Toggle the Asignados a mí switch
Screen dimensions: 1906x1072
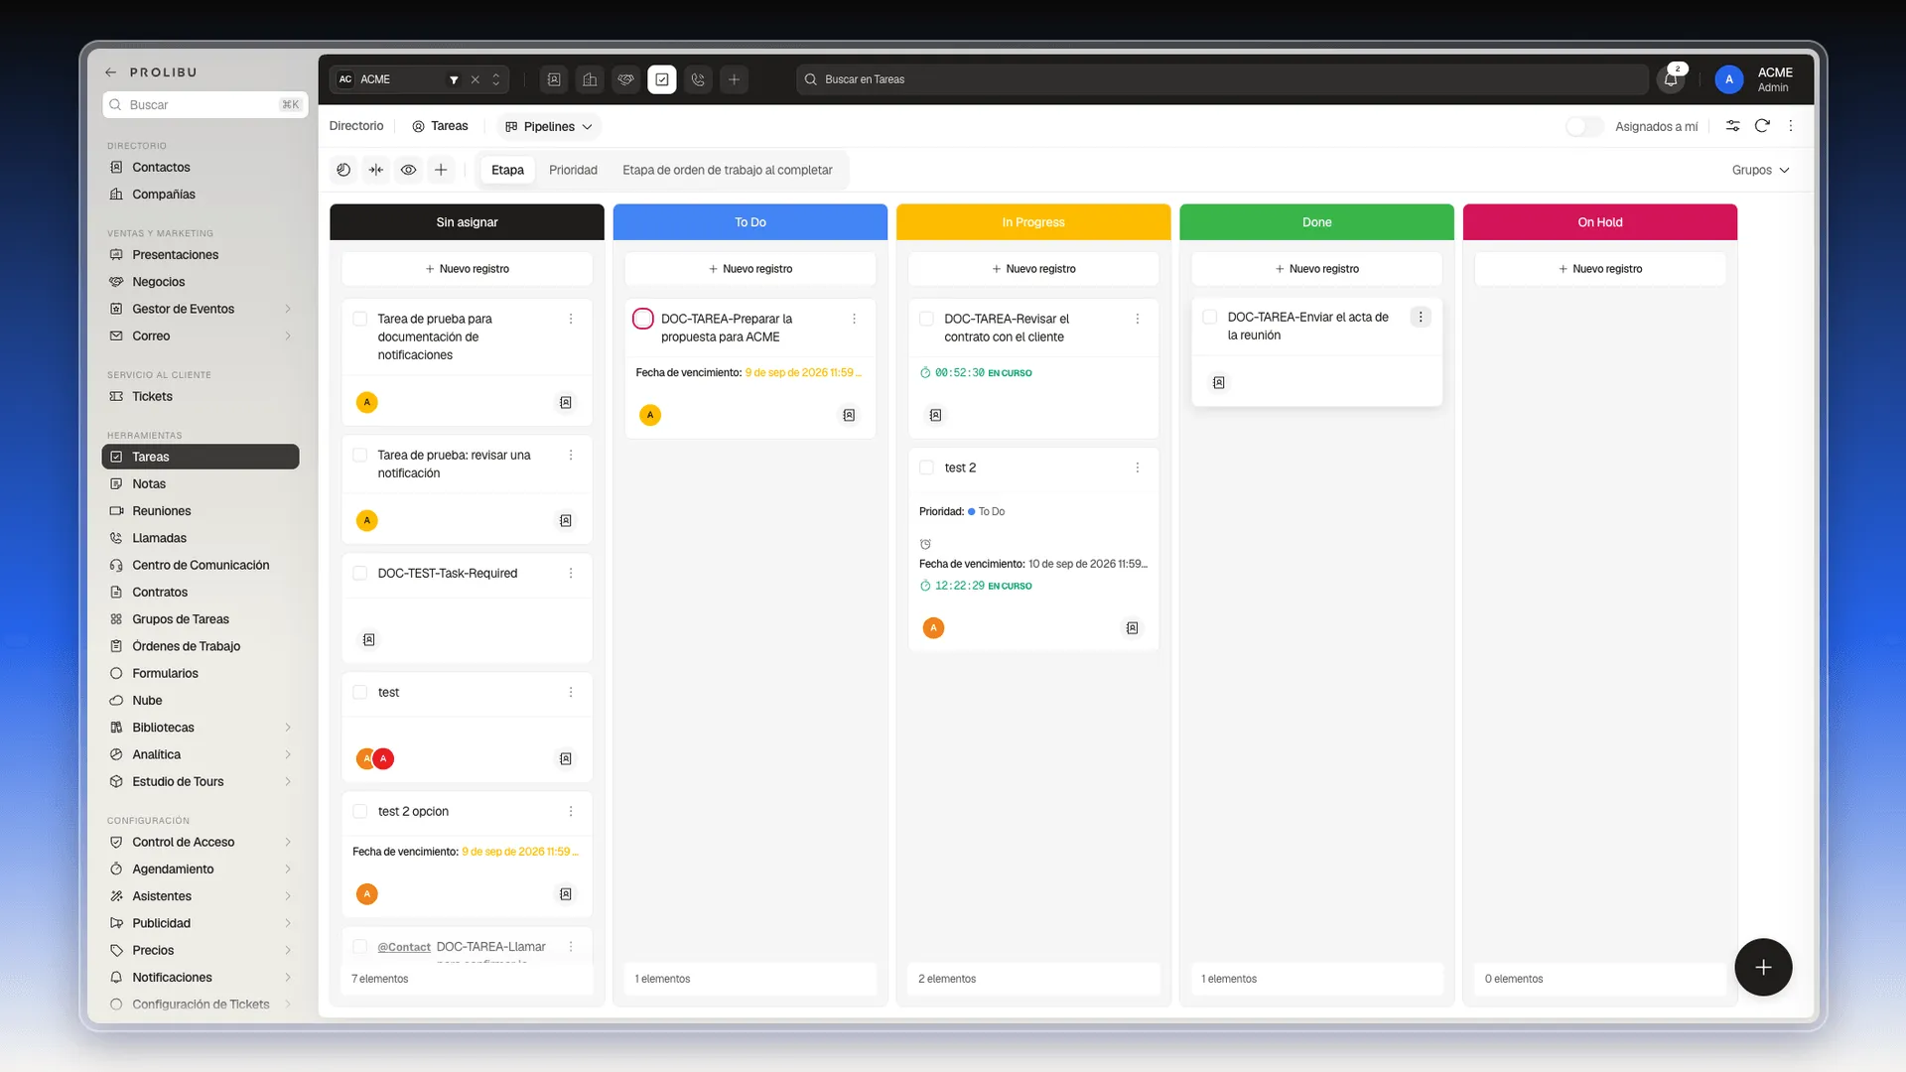click(x=1583, y=126)
